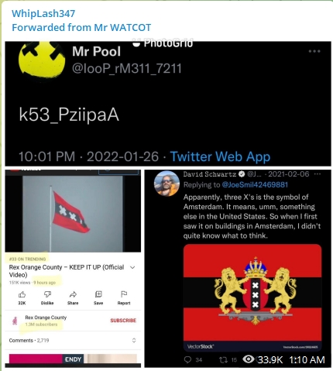333x371 pixels.
Task: Expand the Comments section arrows
Action: point(134,340)
